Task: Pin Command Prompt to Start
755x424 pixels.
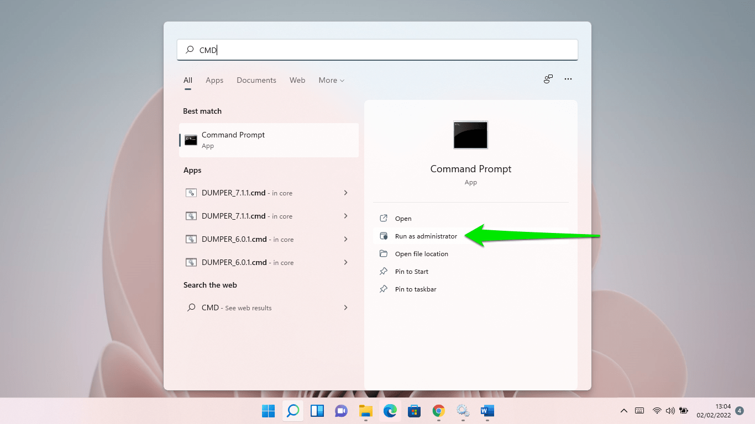Action: pyautogui.click(x=411, y=272)
